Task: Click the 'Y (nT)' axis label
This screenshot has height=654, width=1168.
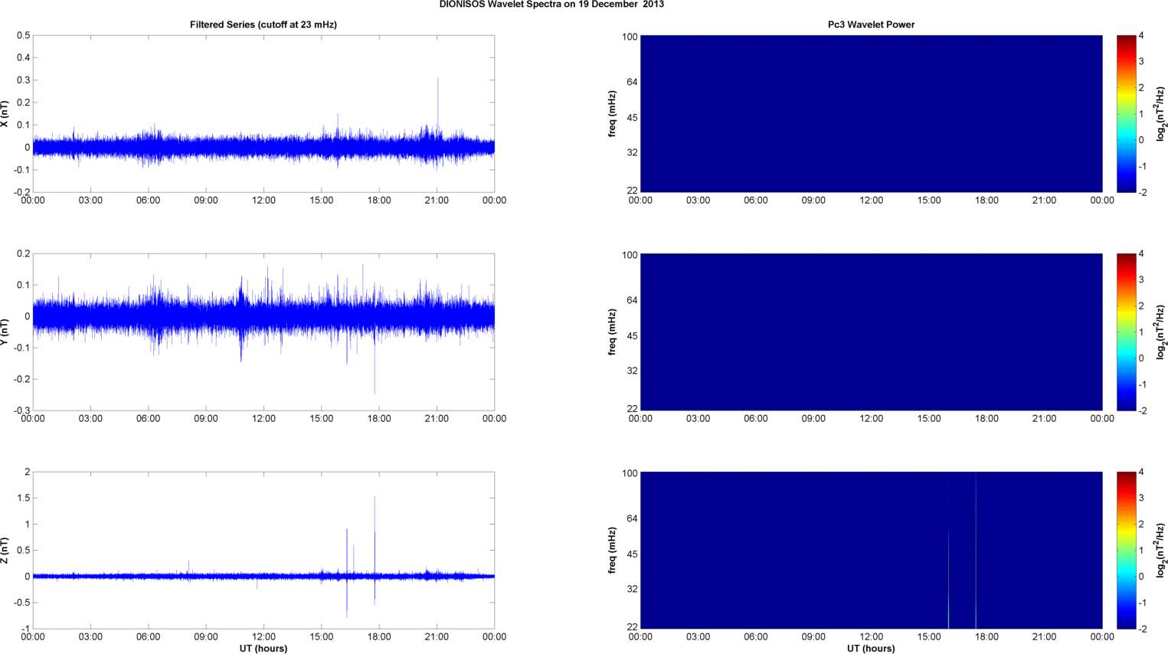Action: (5, 332)
